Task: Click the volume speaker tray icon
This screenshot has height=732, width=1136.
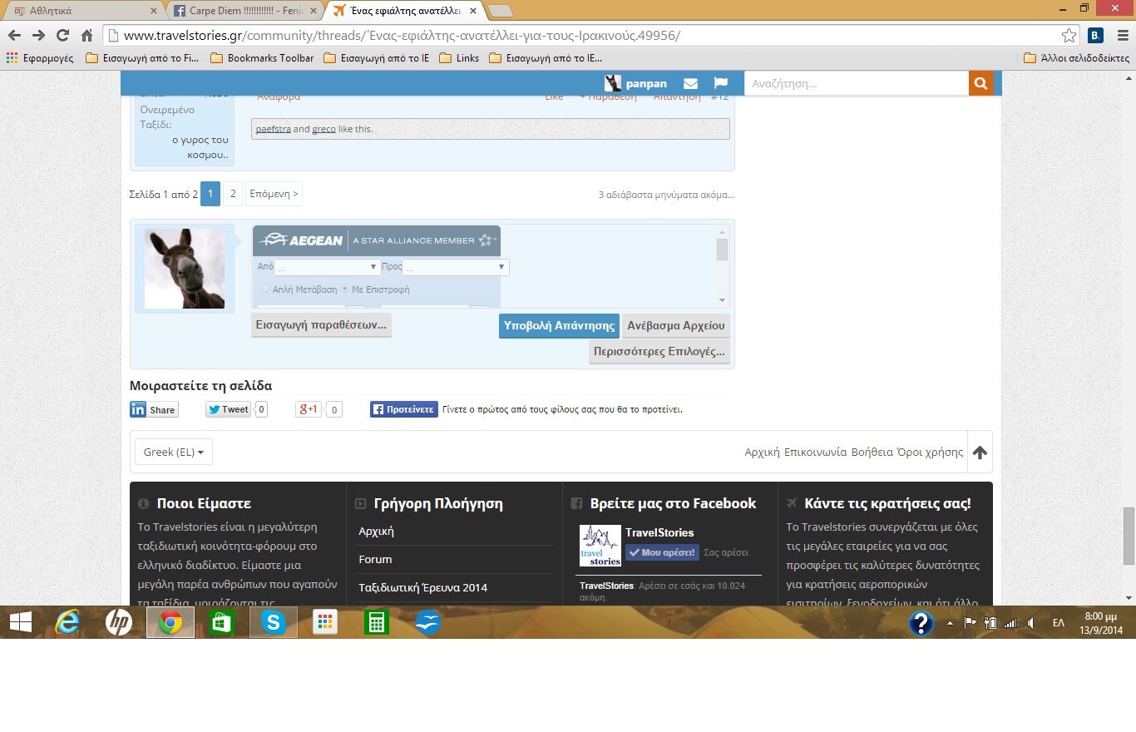Action: pos(1030,623)
